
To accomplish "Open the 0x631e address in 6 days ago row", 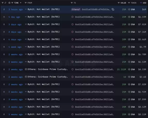I will point(94,39).
